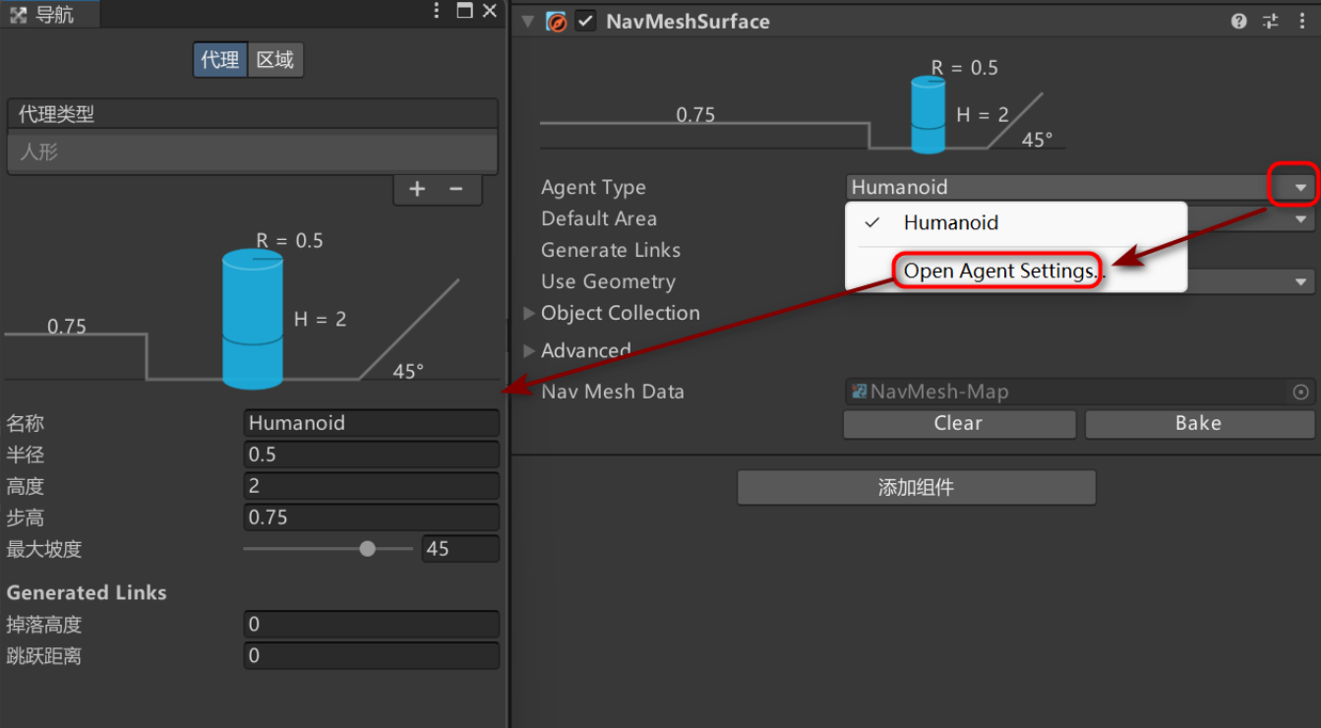Image resolution: width=1321 pixels, height=728 pixels.
Task: Click the Generated Links heading
Action: coord(87,593)
